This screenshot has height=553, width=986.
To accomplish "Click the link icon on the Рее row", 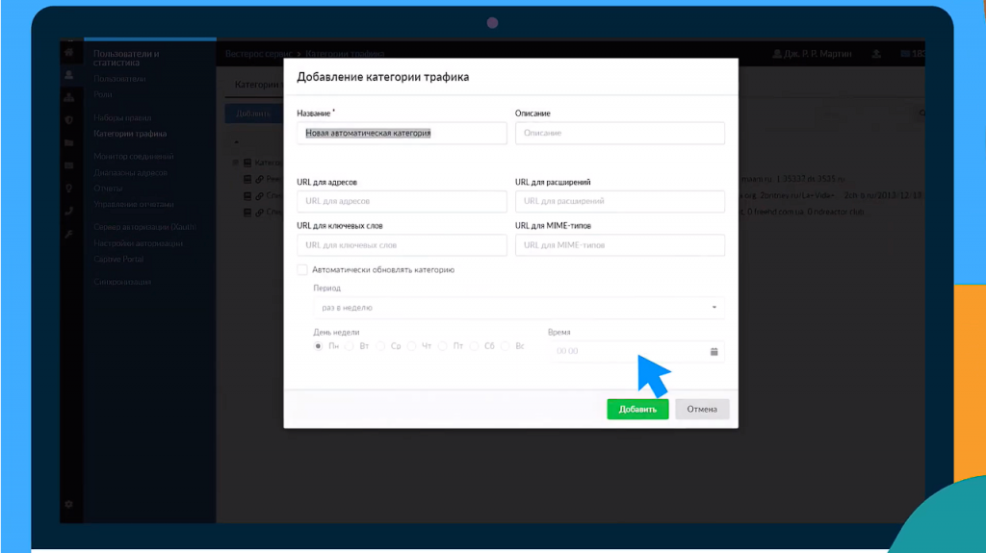I will pos(259,179).
